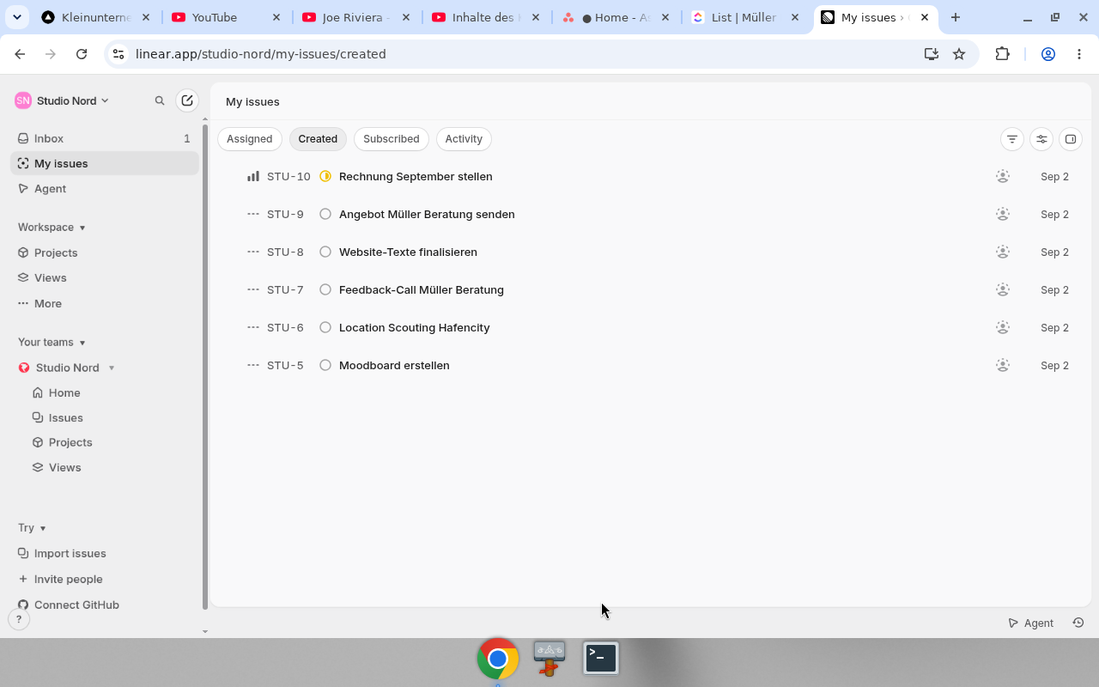Screen dimensions: 1099x687
Task: Open Inbox in the sidebar
Action: pos(105,138)
